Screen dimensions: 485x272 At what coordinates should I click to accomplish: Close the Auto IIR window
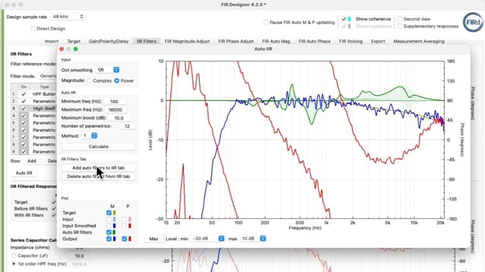62,49
